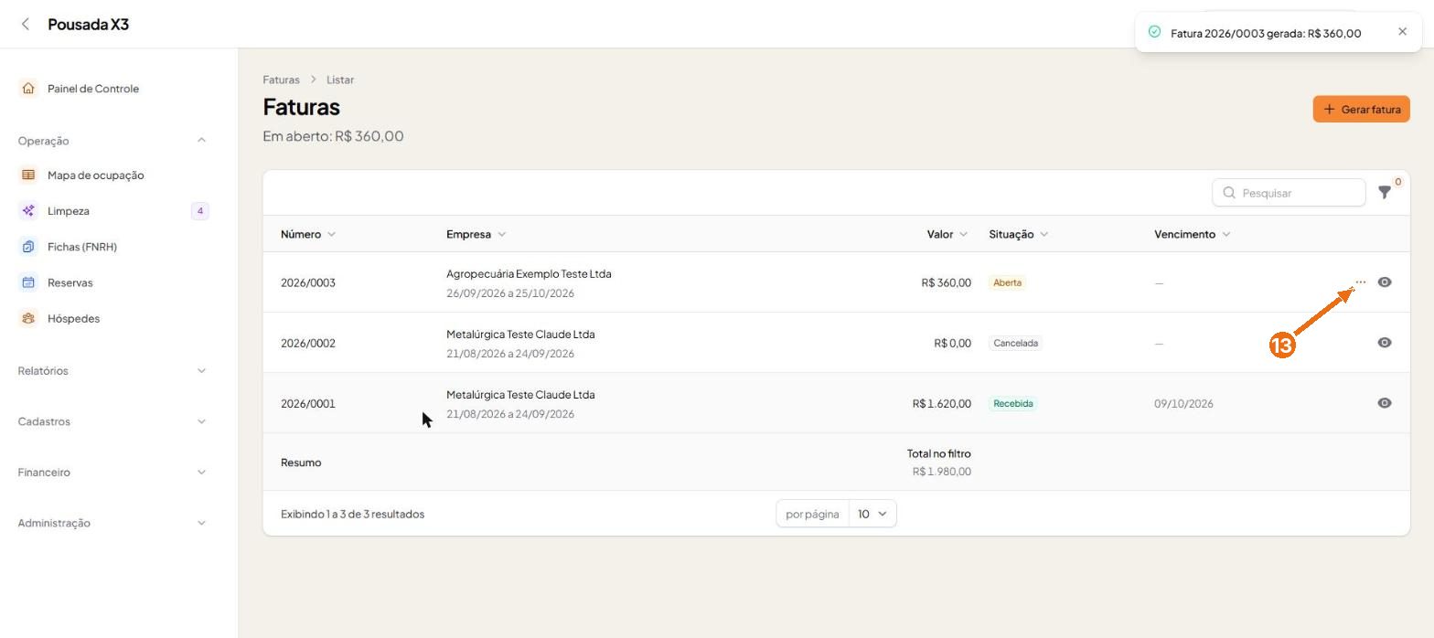Open more actions for invoice 2026/0003
Screen dimensions: 1434x638
pos(1360,282)
